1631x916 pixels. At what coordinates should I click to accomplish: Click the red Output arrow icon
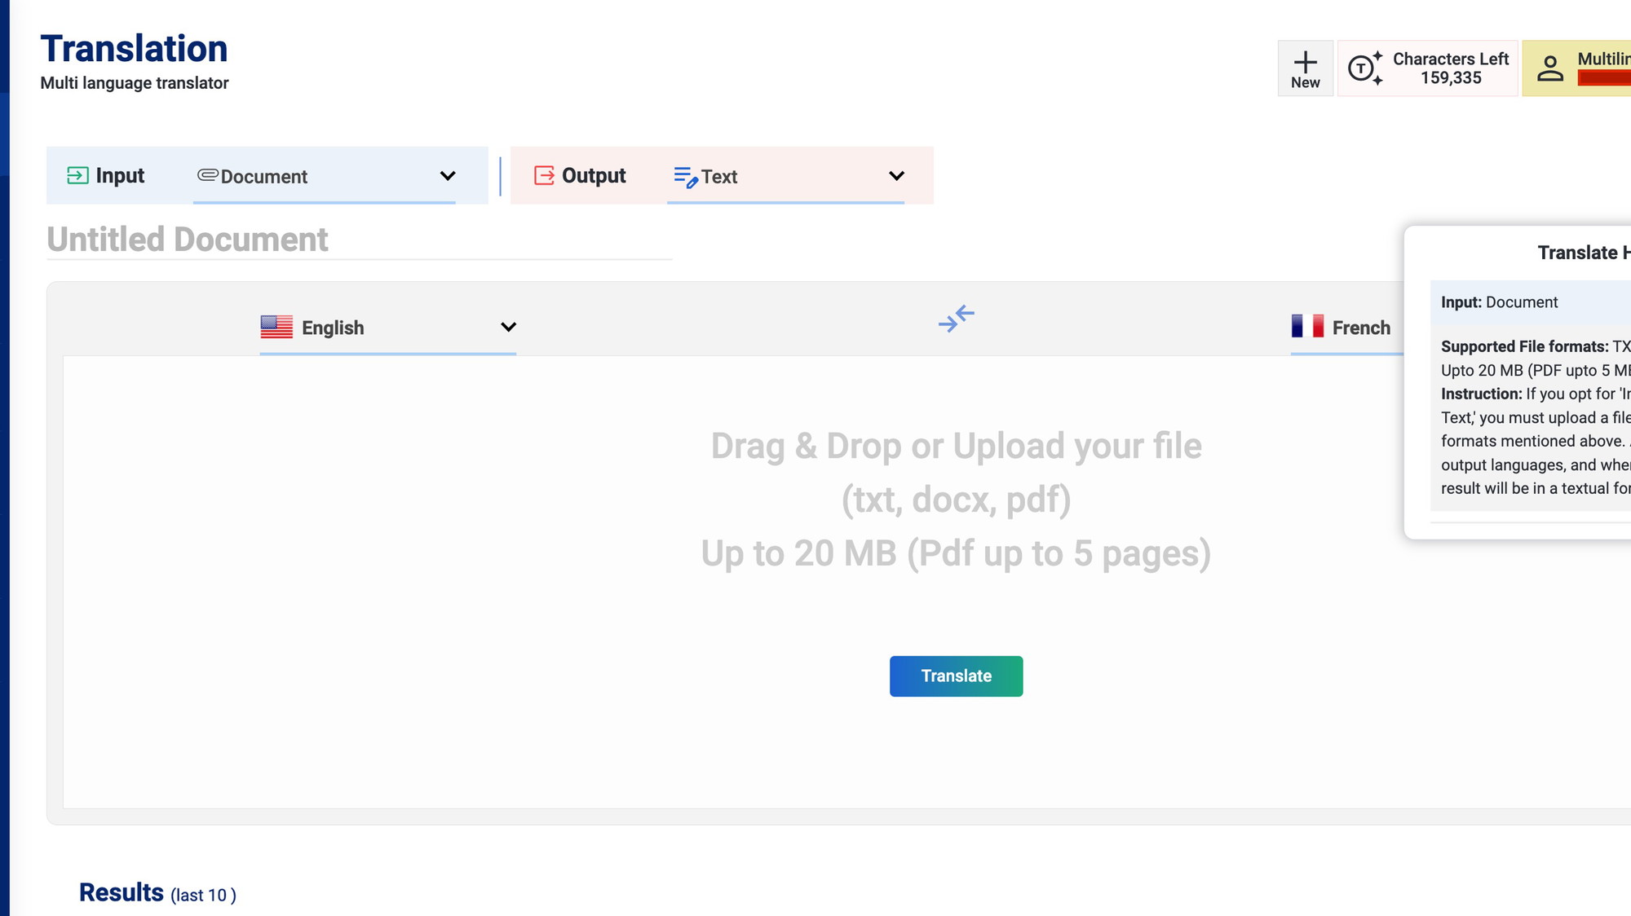[544, 175]
